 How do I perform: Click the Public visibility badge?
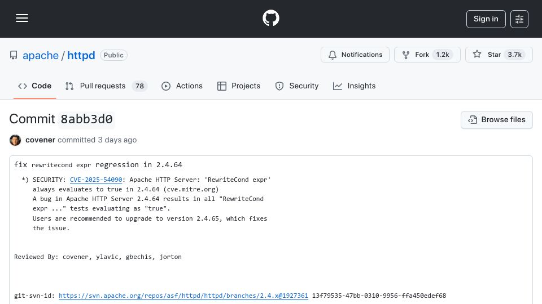[x=113, y=55]
